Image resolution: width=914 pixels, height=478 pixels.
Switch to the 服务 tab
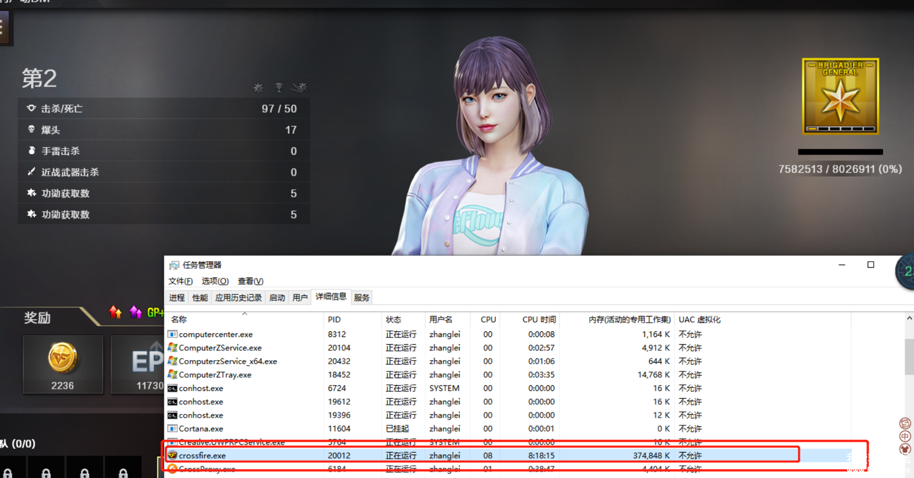pos(362,297)
